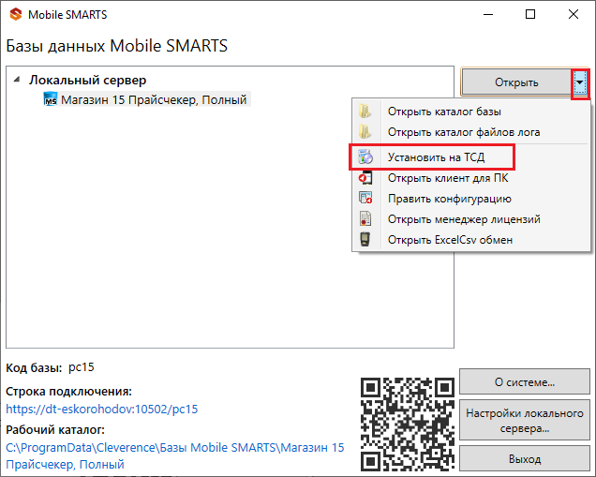Viewport: 596px width, 477px height.
Task: Select Открыть ExcelCsv обмен menu entry
Action: pyautogui.click(x=471, y=240)
